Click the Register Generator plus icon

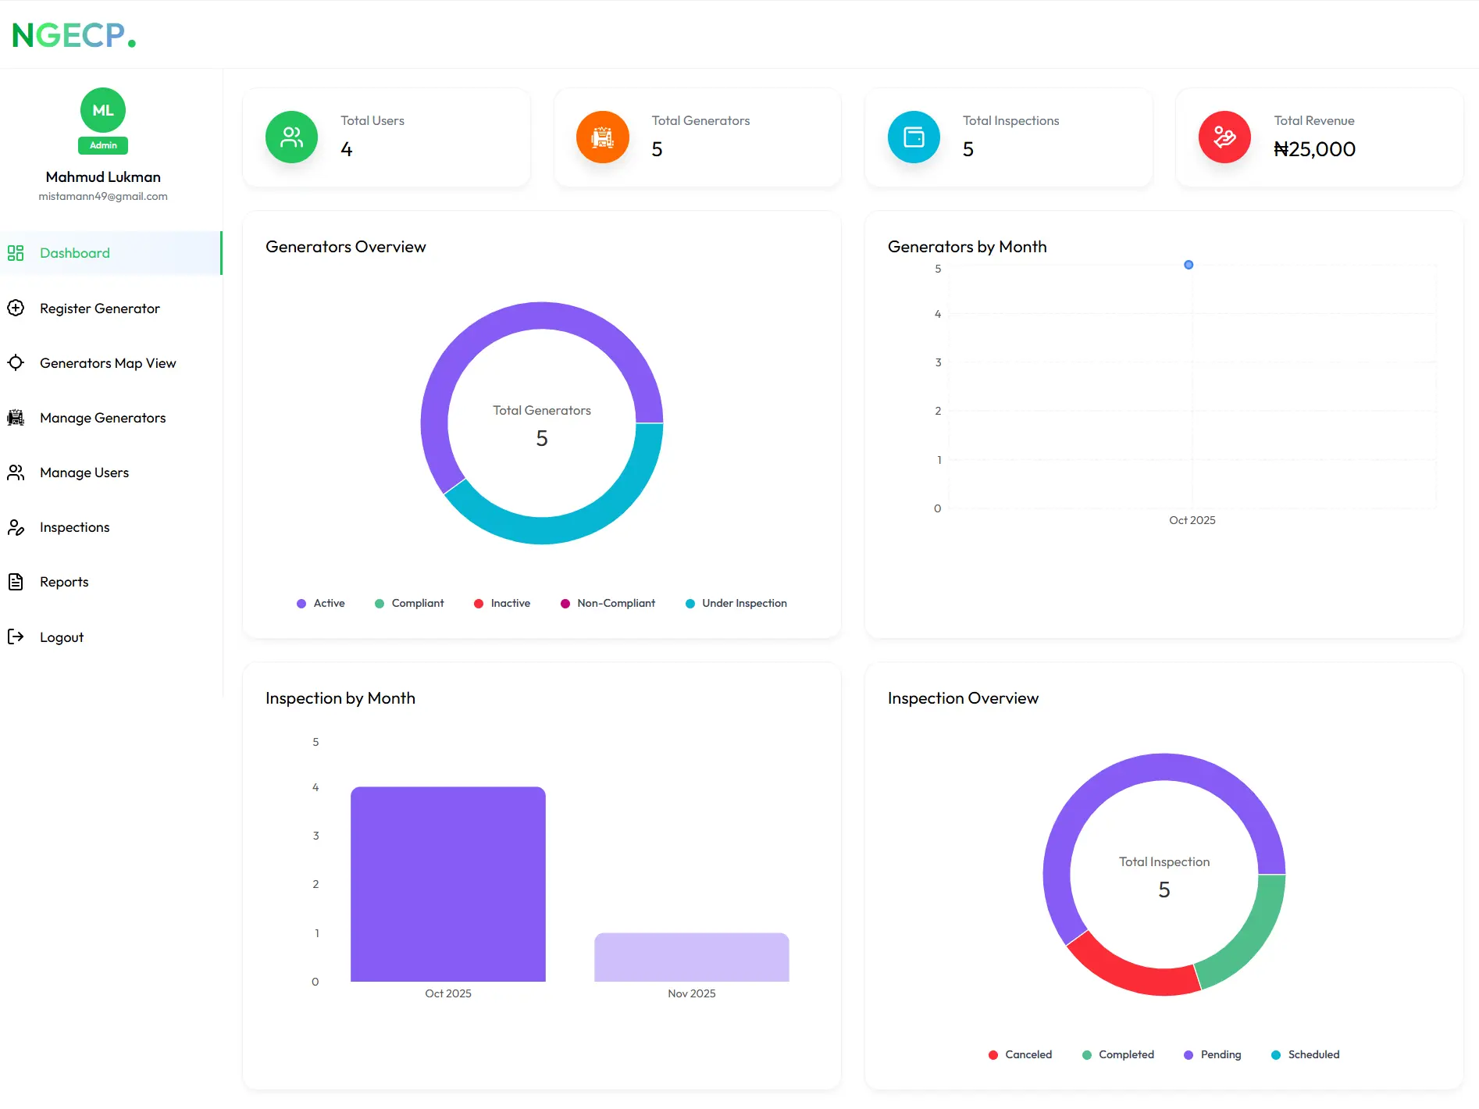pos(16,308)
